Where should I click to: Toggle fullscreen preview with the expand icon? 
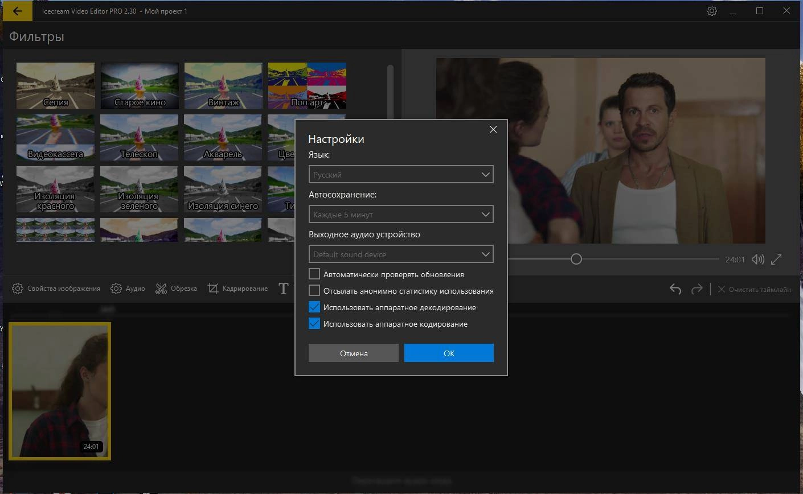(776, 260)
